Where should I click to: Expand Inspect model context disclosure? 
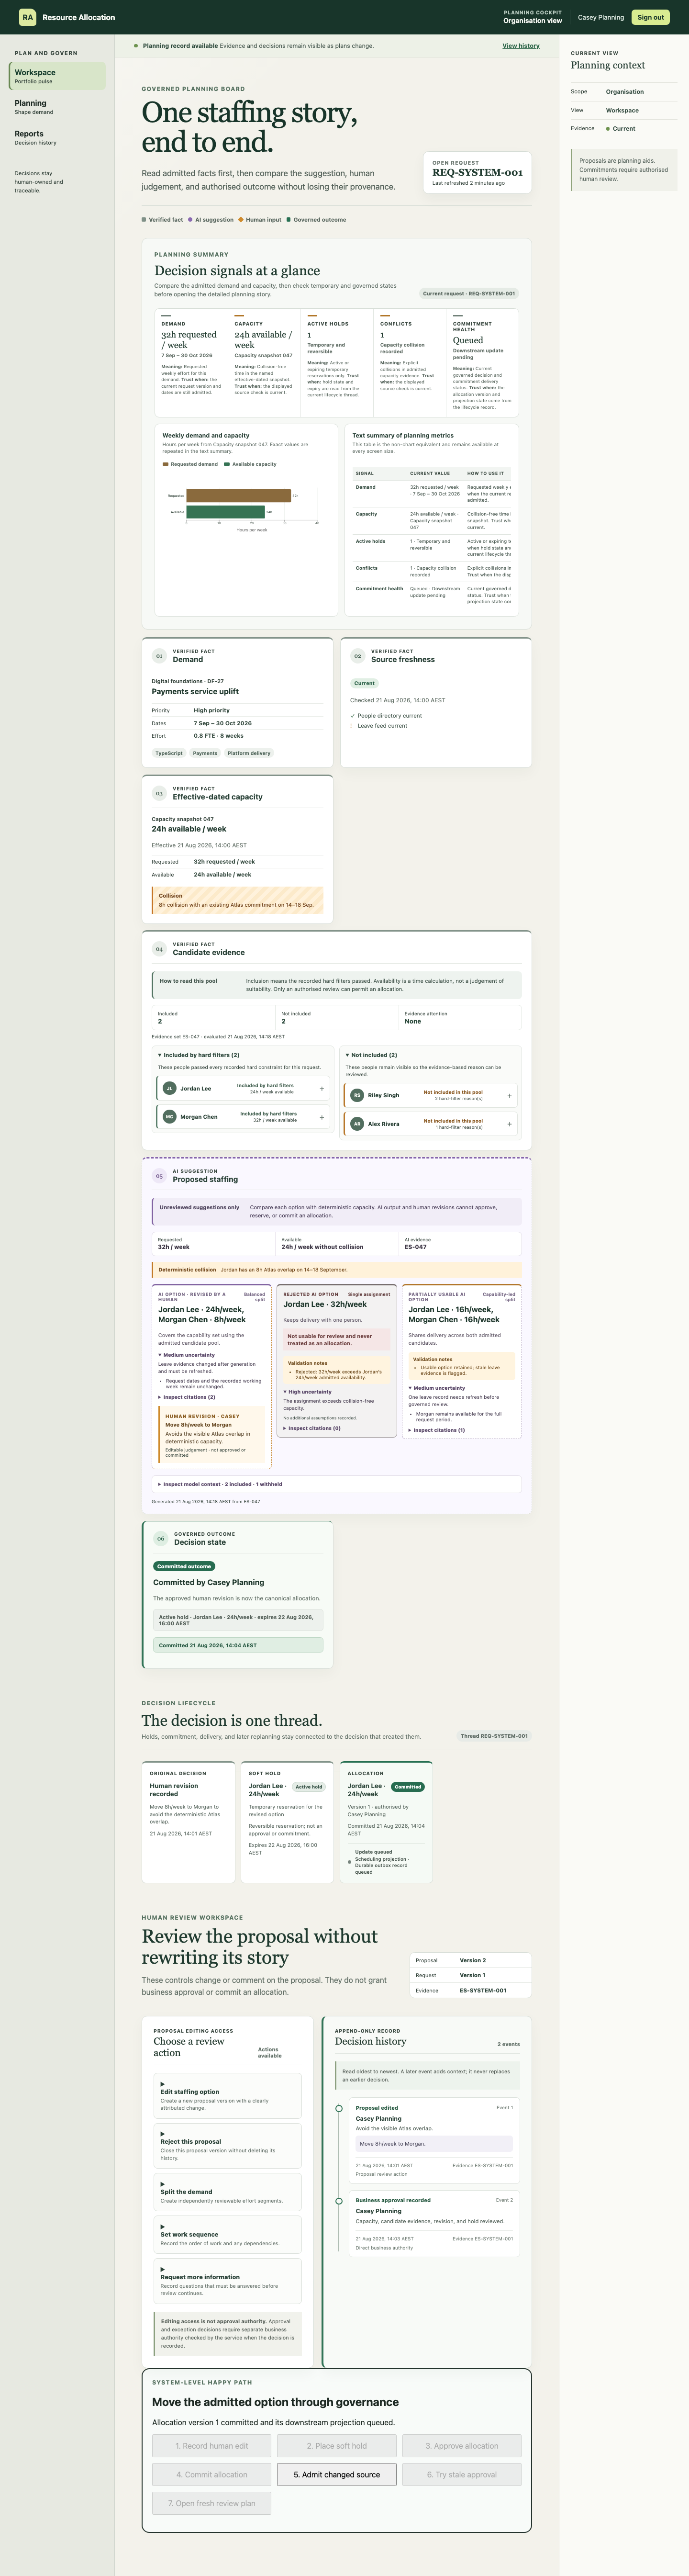point(337,1484)
